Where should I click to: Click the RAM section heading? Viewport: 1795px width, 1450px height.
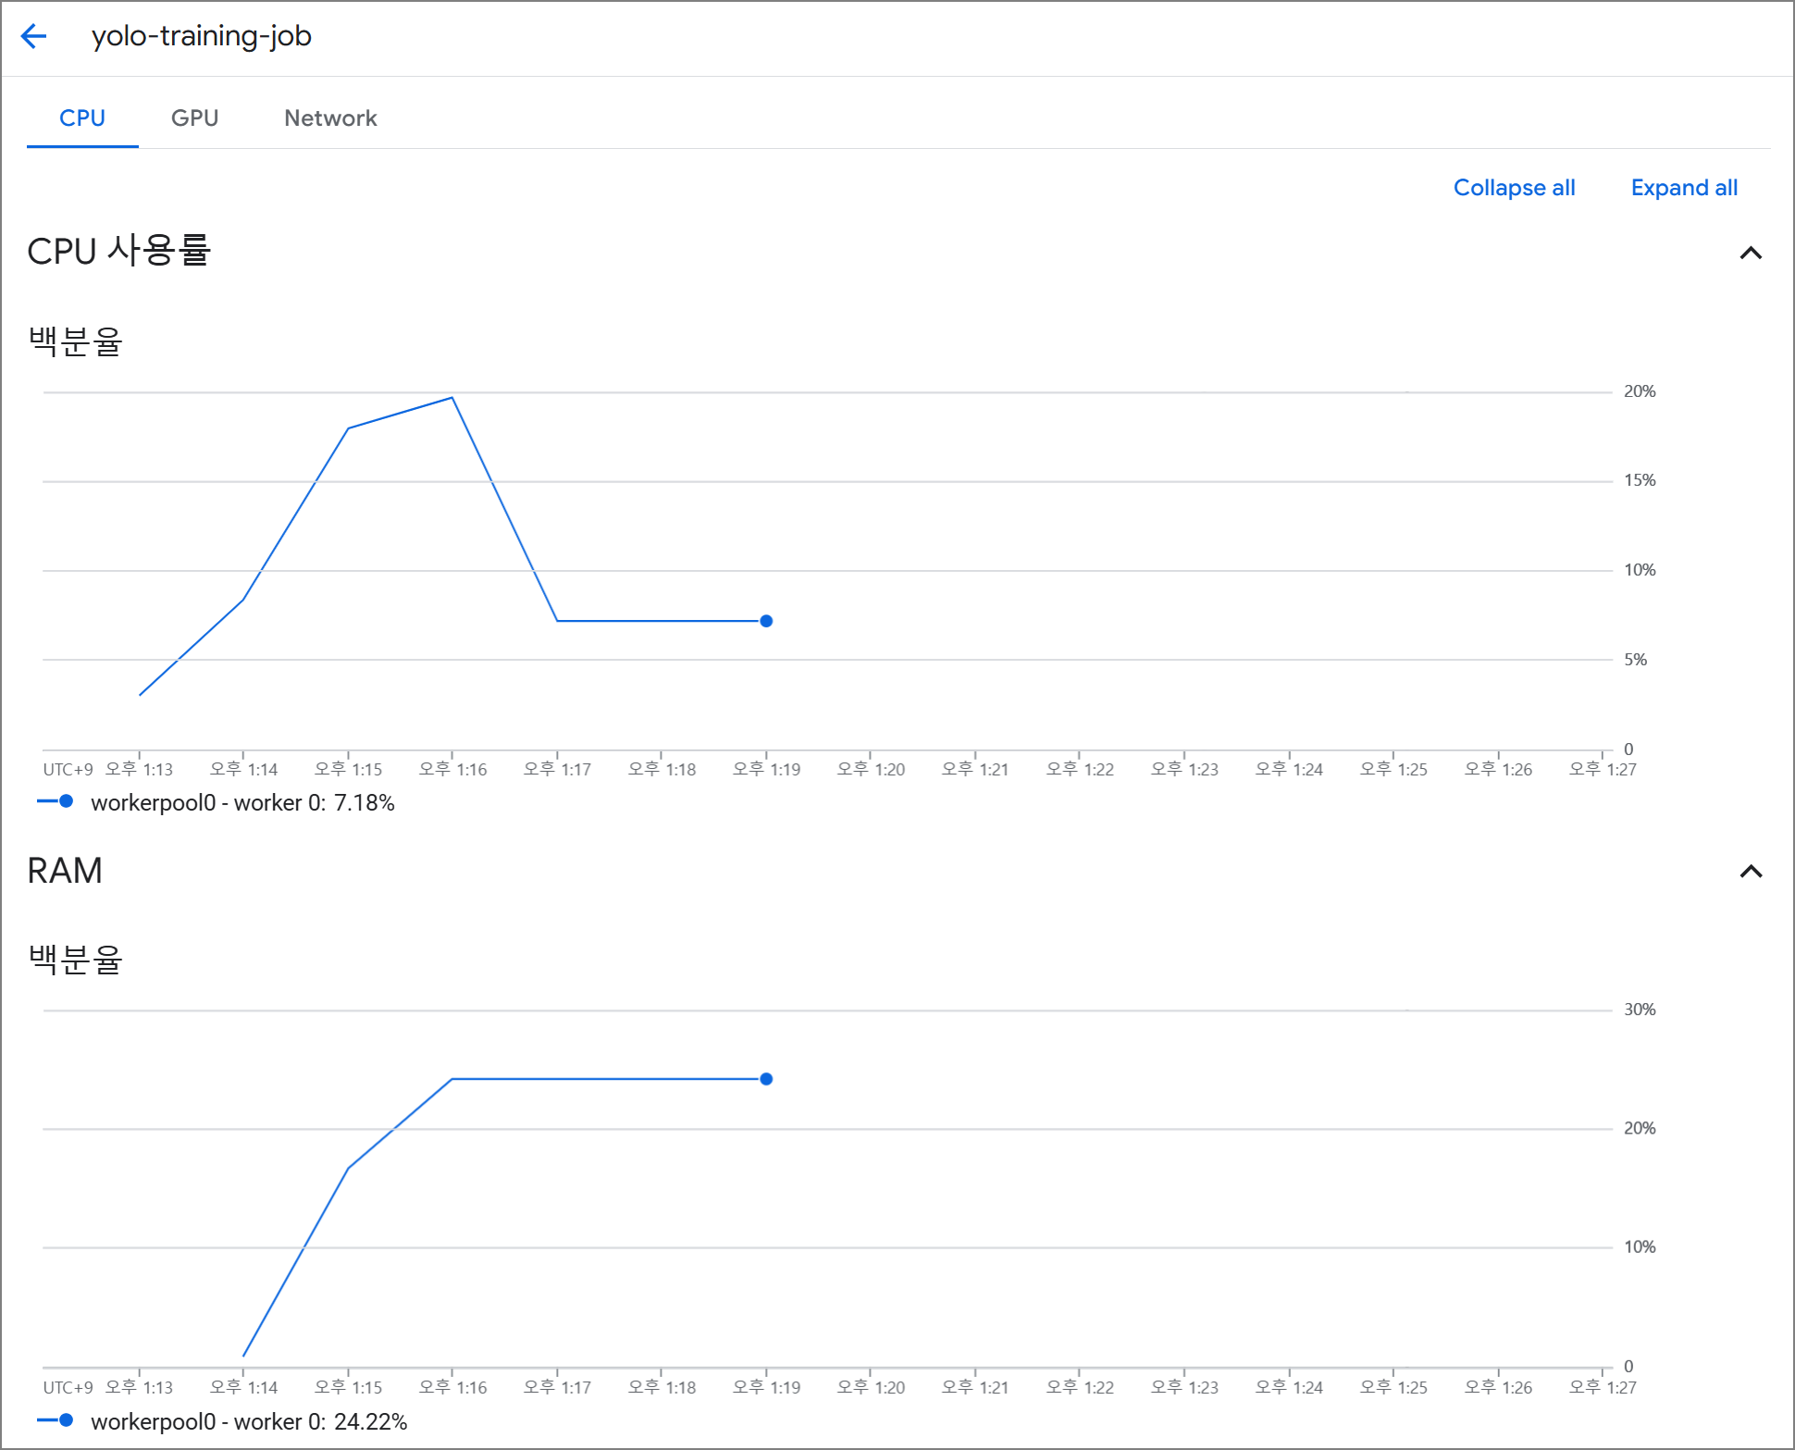[65, 871]
